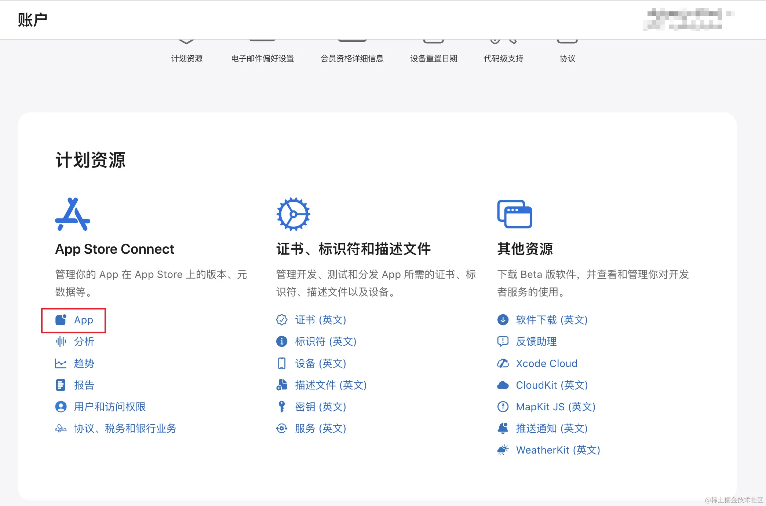Click the WeatherKit cloud-sun icon

pos(503,450)
